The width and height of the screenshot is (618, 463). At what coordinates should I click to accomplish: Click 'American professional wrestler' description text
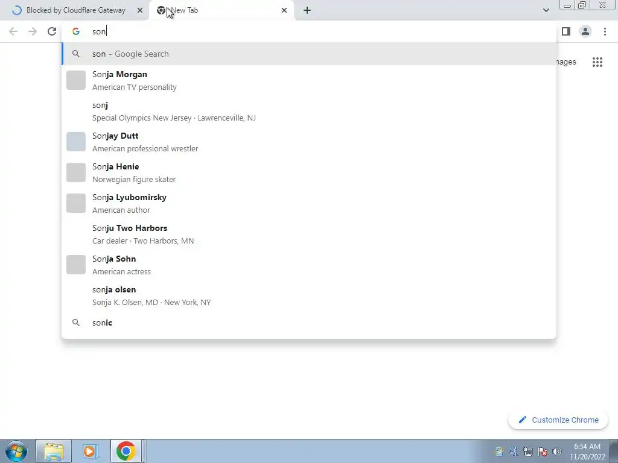click(145, 148)
